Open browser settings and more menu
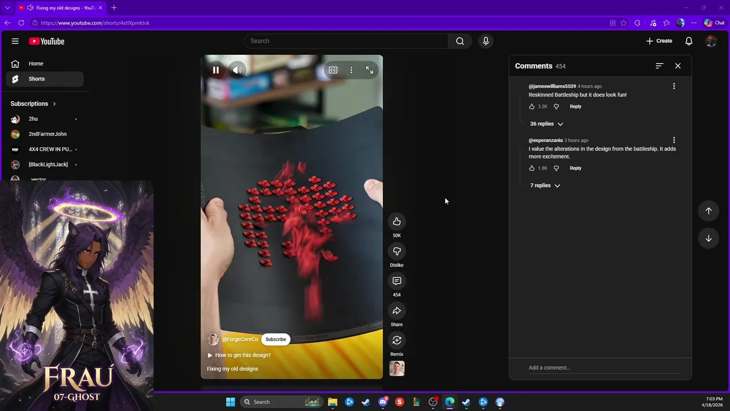730x411 pixels. pyautogui.click(x=693, y=23)
